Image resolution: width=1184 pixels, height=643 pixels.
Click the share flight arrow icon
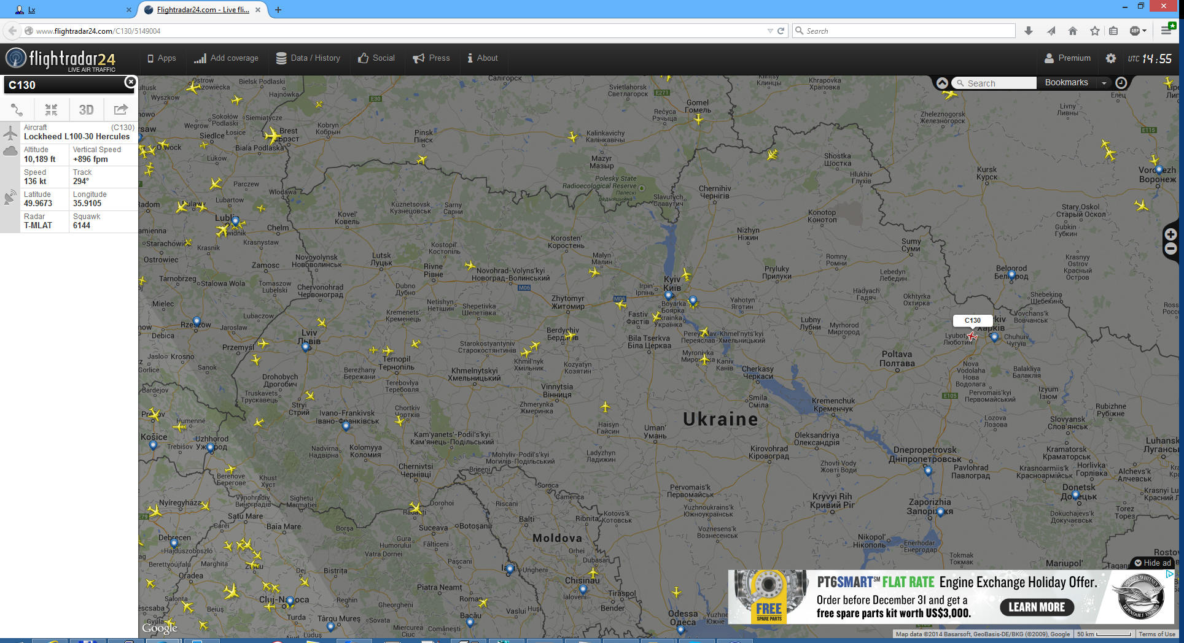tap(120, 110)
